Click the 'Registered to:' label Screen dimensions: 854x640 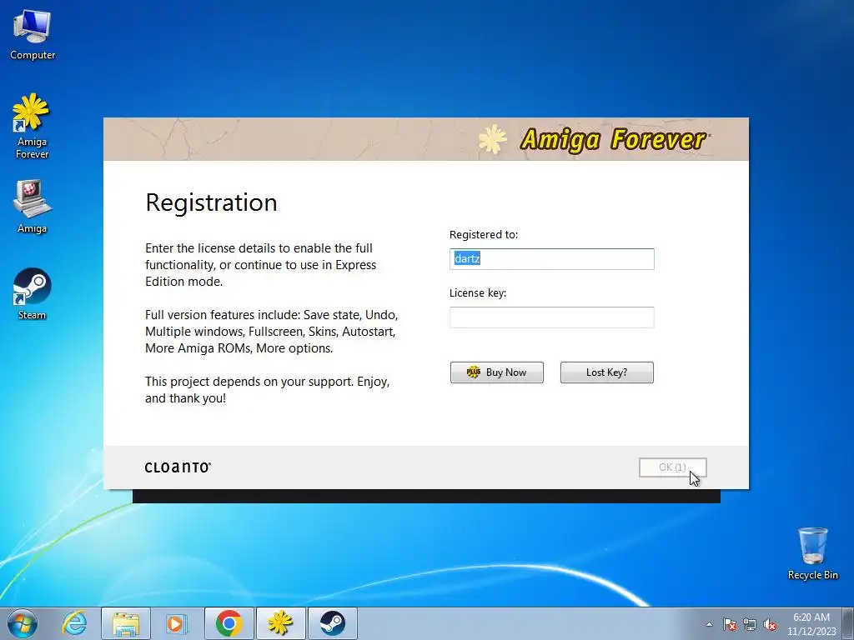coord(484,234)
